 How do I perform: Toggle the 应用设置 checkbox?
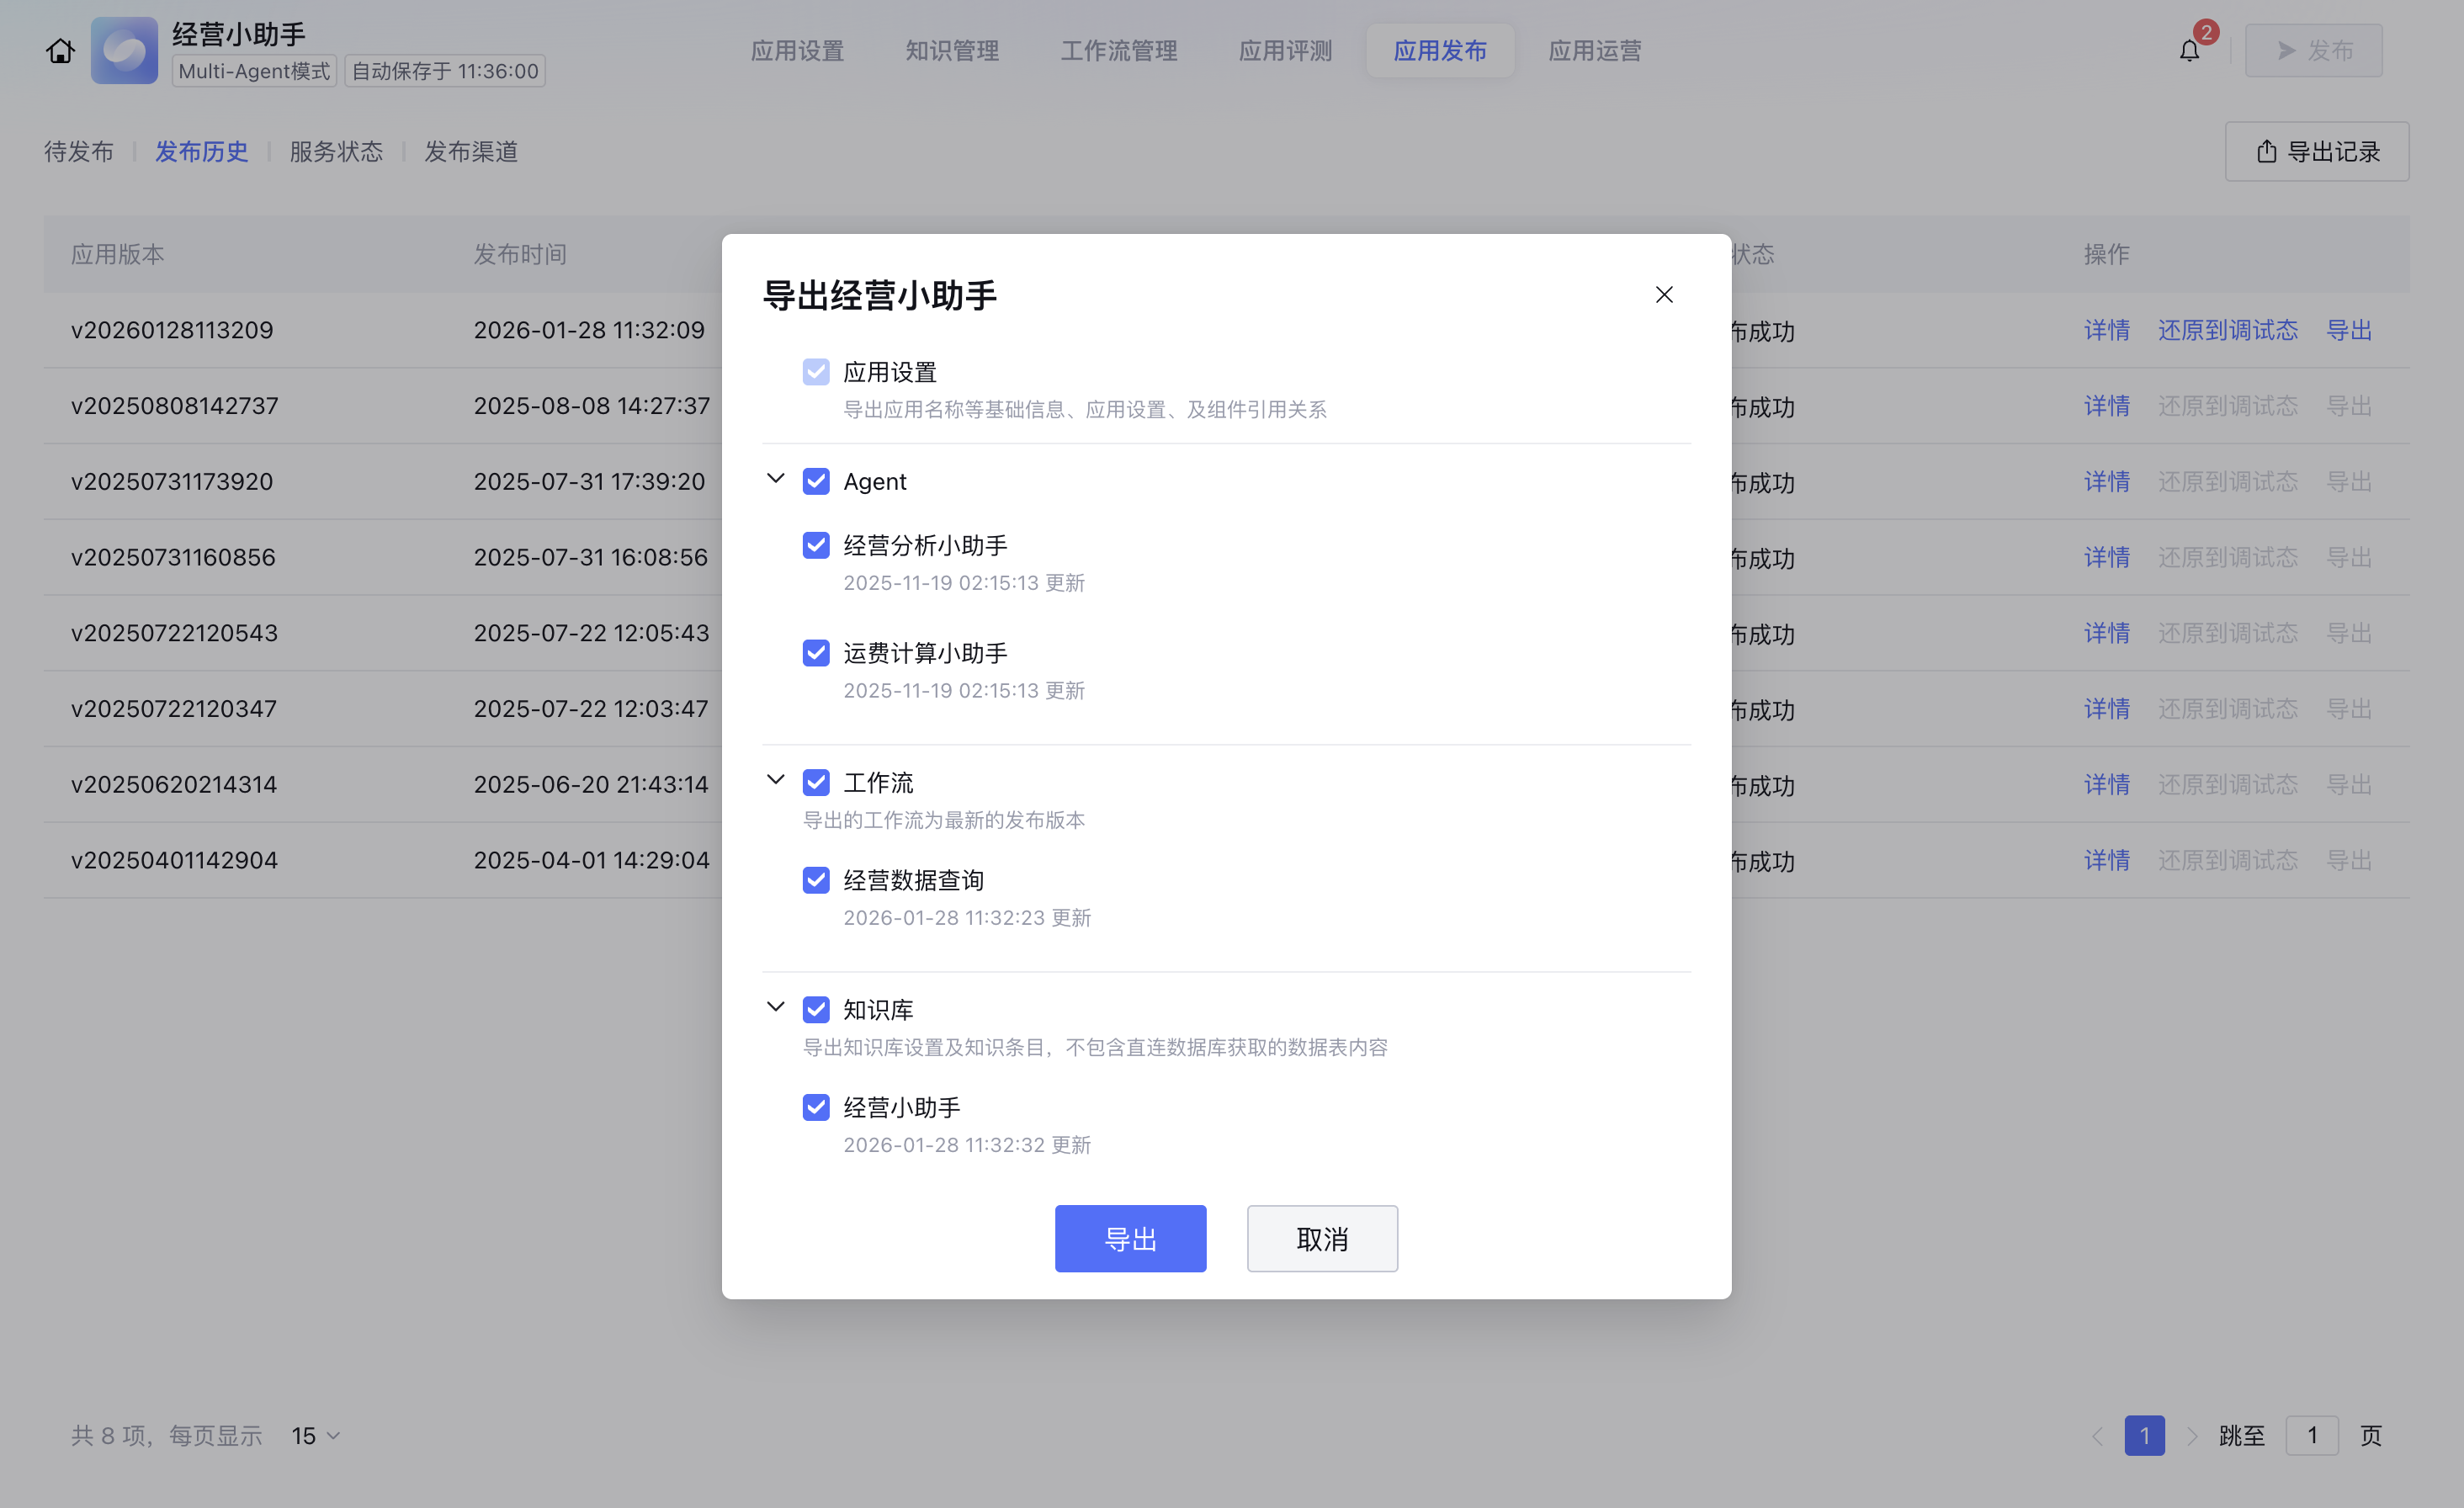pos(816,372)
